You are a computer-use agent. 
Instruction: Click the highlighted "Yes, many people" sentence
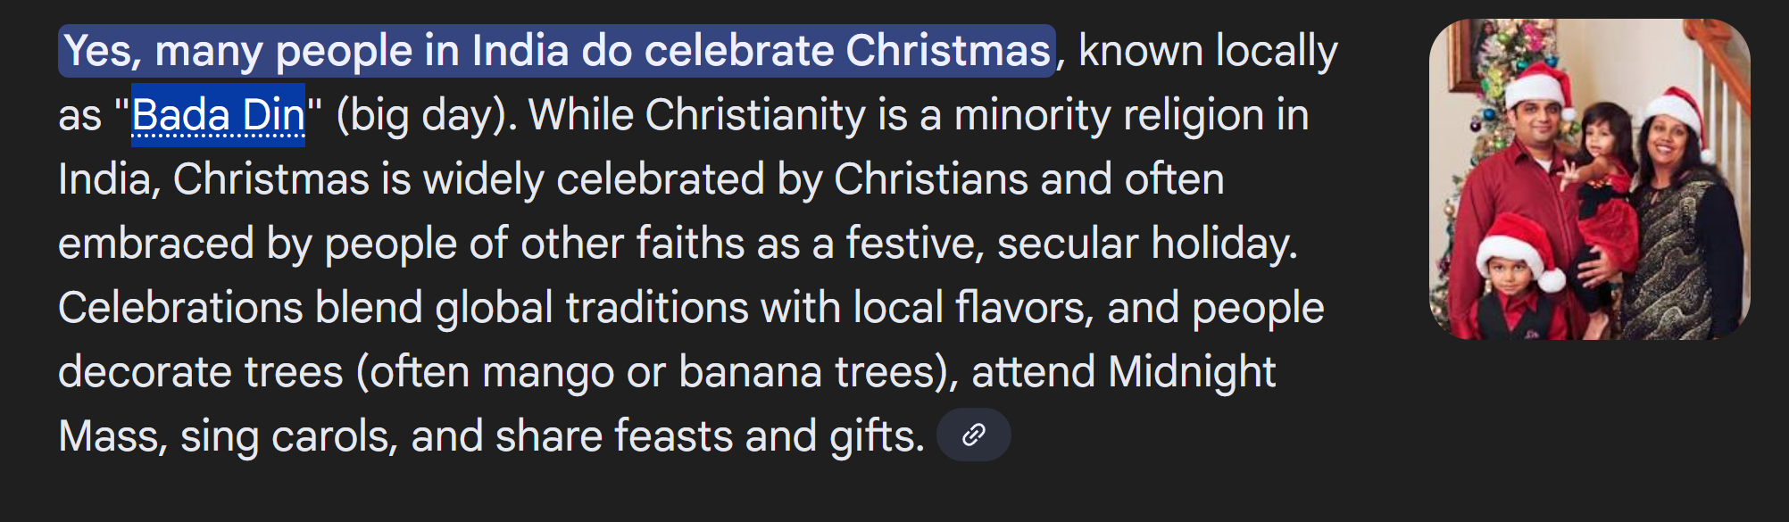(x=556, y=51)
